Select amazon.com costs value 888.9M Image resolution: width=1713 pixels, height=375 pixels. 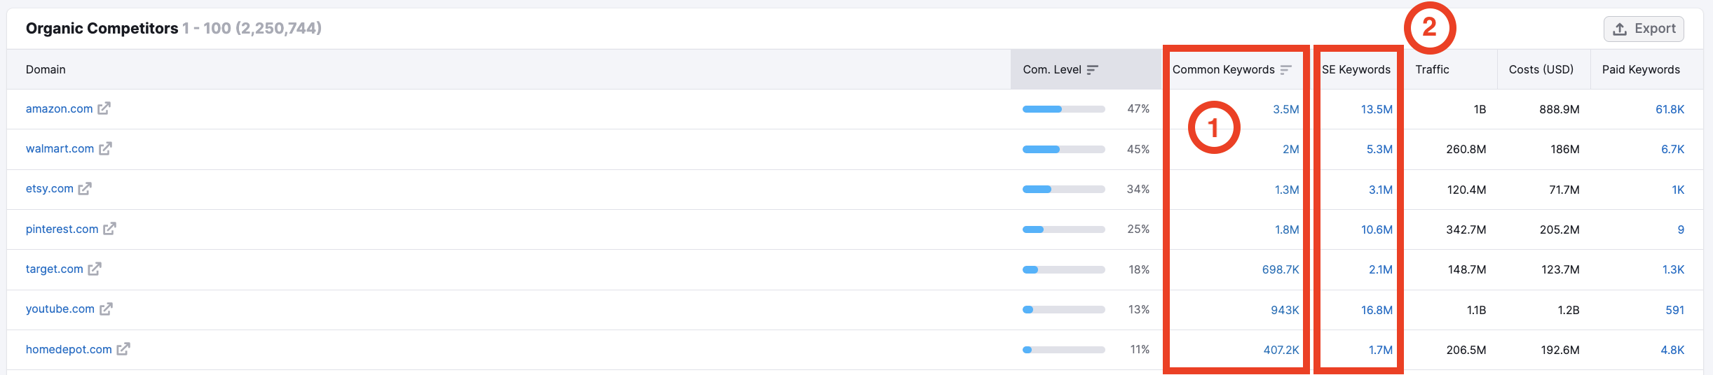tap(1560, 109)
